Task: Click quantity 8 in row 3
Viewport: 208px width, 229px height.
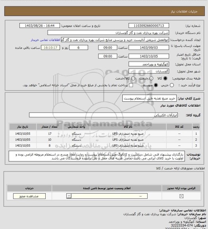Action: (x=50, y=146)
